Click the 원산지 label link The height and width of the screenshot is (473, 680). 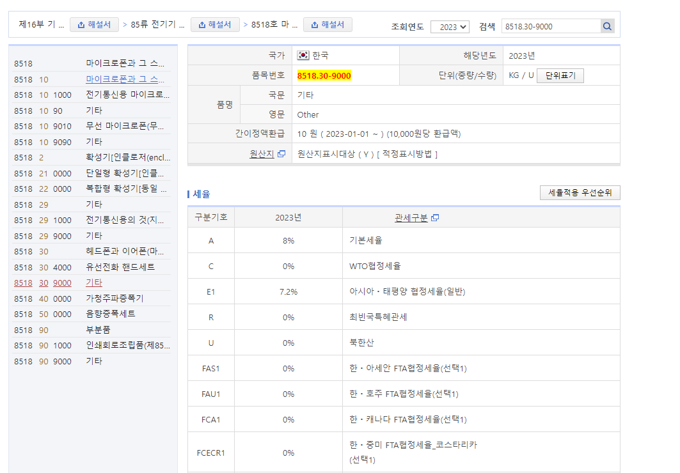click(x=262, y=154)
